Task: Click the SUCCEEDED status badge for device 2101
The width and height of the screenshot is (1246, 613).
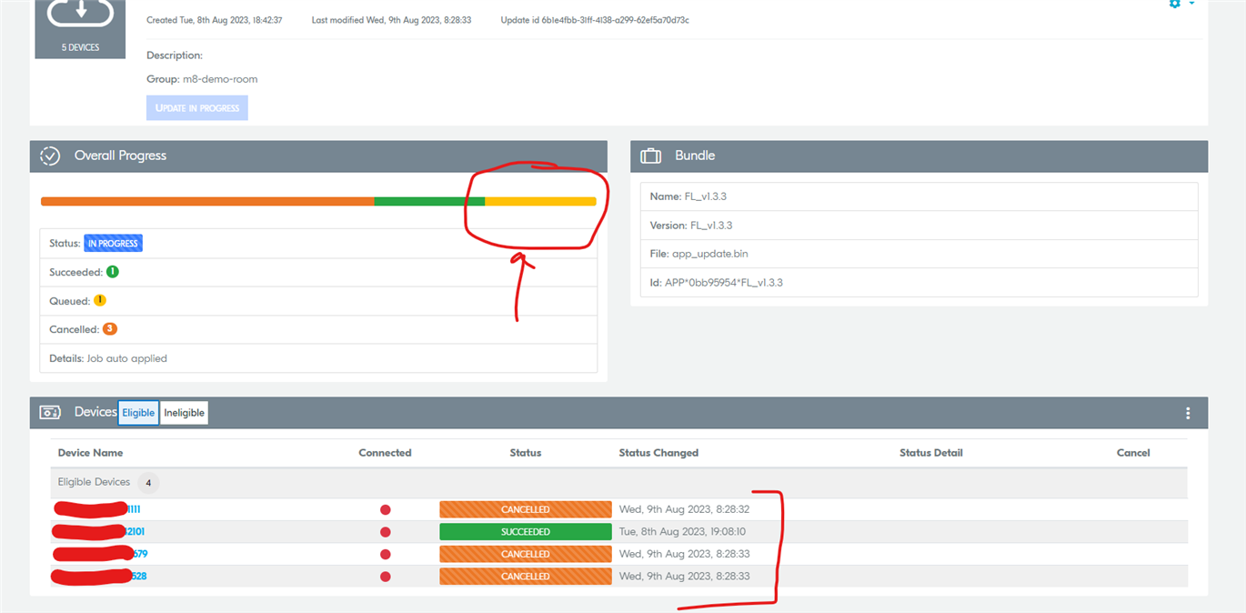Action: (526, 531)
